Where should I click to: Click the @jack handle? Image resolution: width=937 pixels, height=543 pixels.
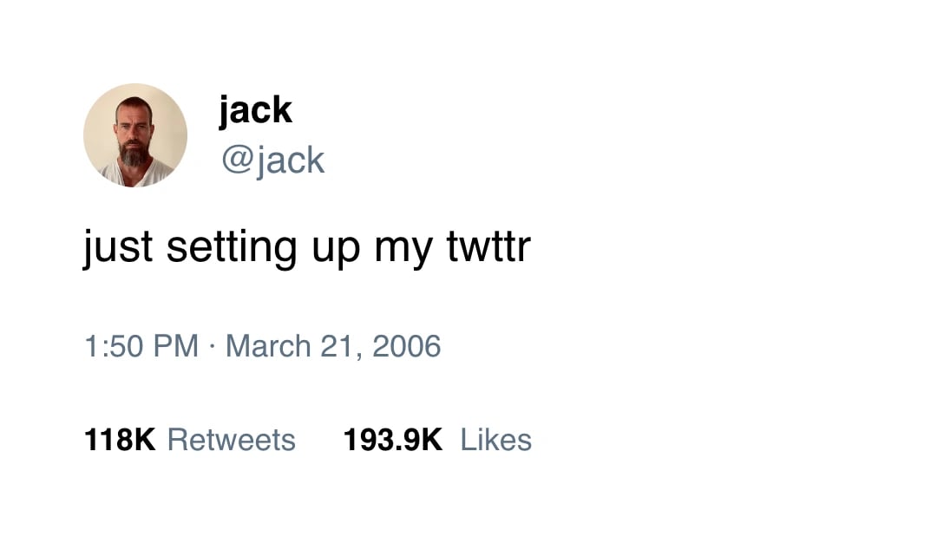click(x=272, y=160)
